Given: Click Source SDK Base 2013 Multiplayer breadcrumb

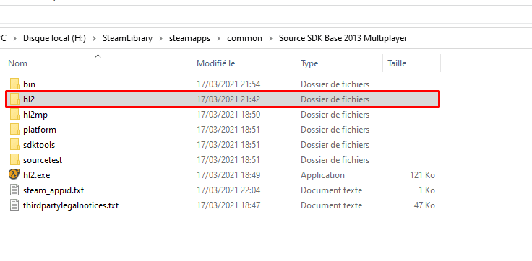Looking at the screenshot, I should pyautogui.click(x=343, y=38).
